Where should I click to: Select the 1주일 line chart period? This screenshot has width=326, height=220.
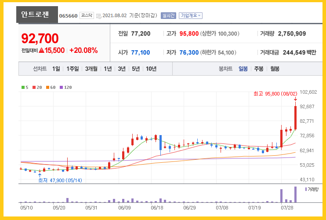coord(72,69)
